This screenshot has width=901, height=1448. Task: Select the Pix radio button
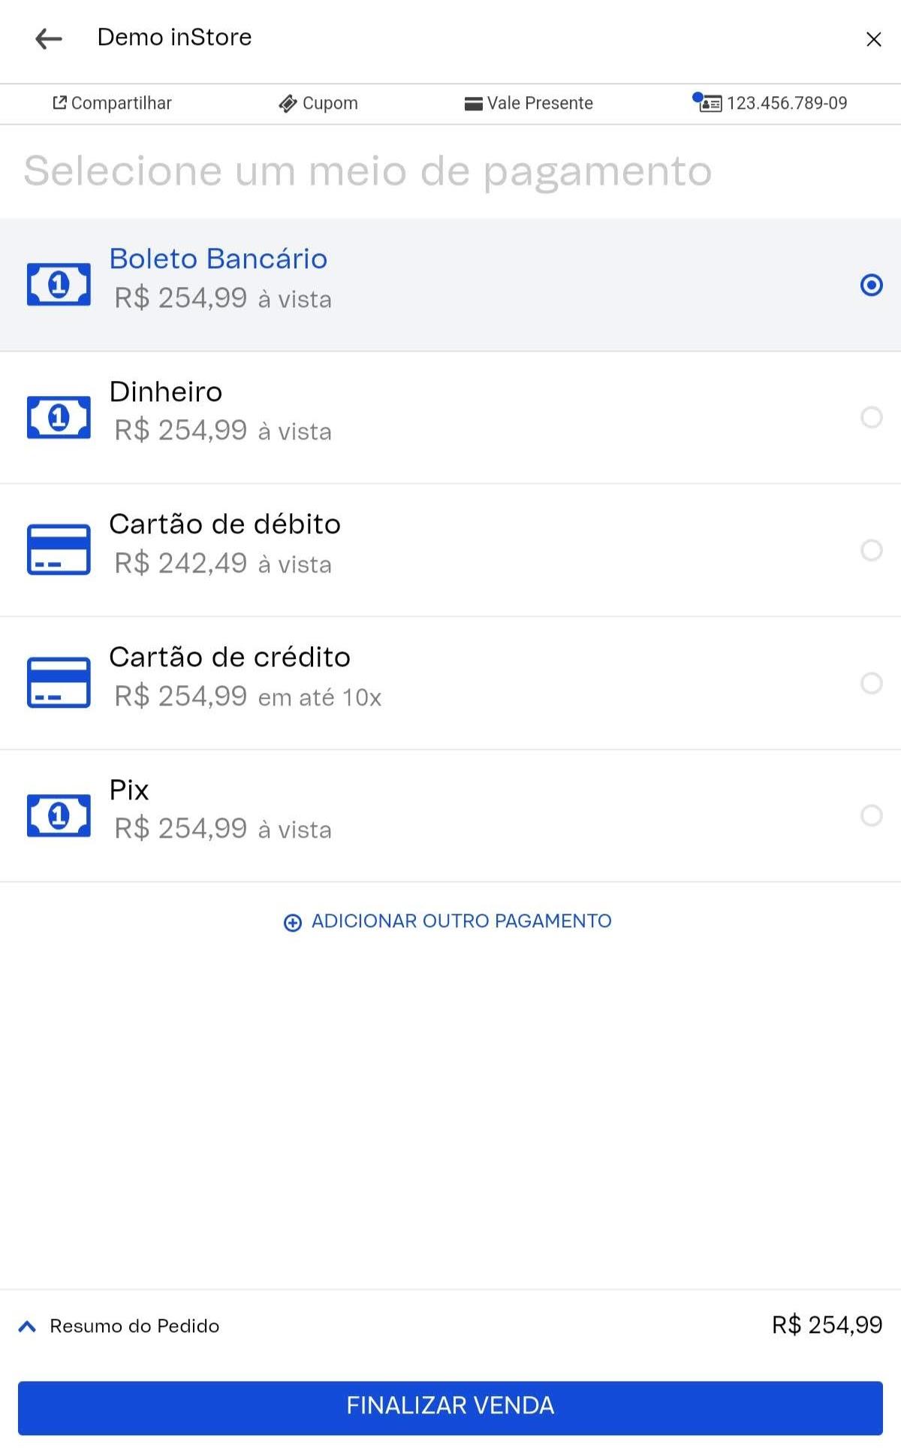tap(871, 815)
